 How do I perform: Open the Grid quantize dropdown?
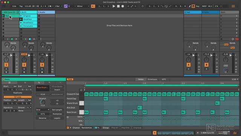[43, 110]
